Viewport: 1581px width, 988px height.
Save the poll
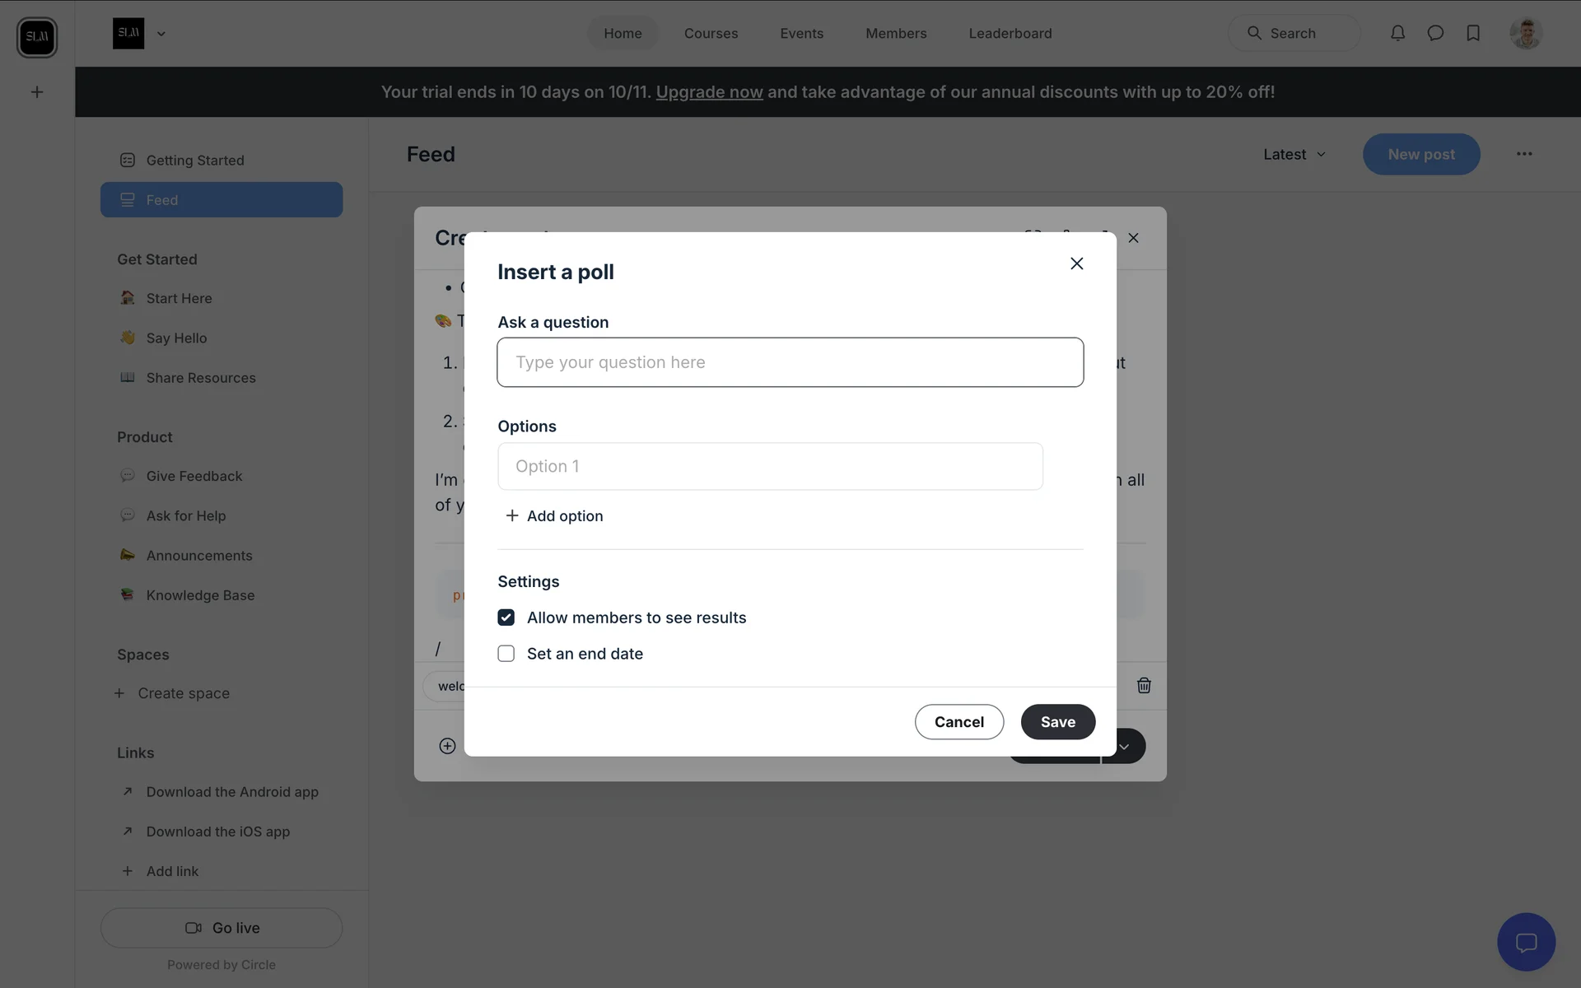click(1057, 722)
